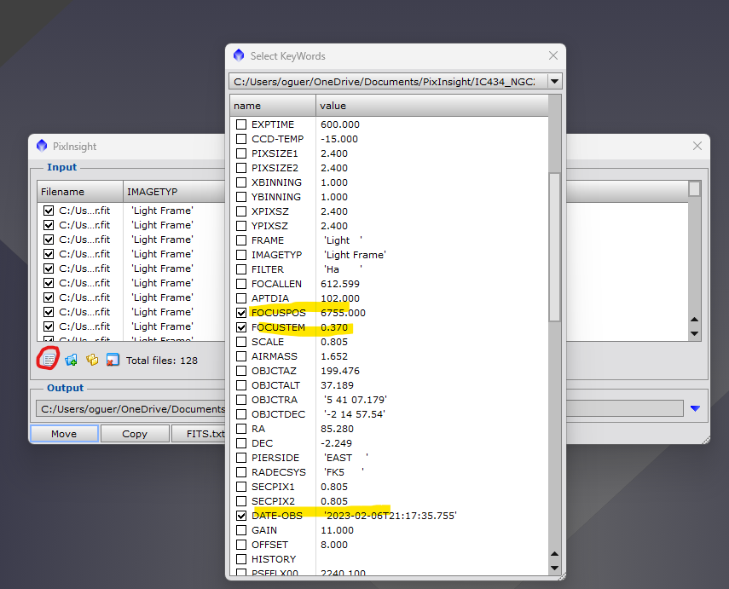Open the keyword file path combo box

tap(395, 81)
